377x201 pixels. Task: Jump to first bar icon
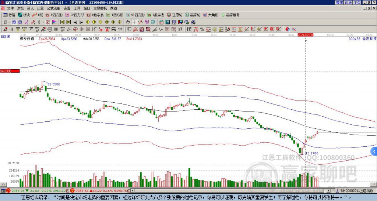(62, 22)
